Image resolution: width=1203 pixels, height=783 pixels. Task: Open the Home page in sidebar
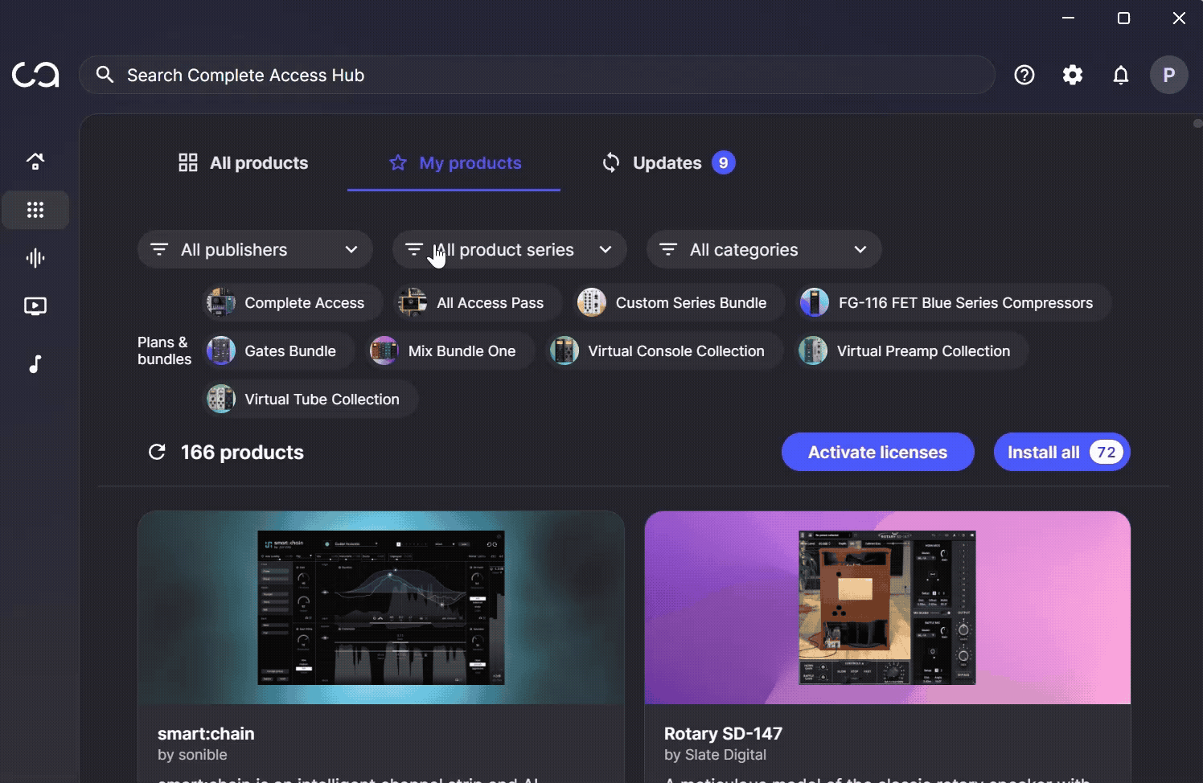(35, 162)
